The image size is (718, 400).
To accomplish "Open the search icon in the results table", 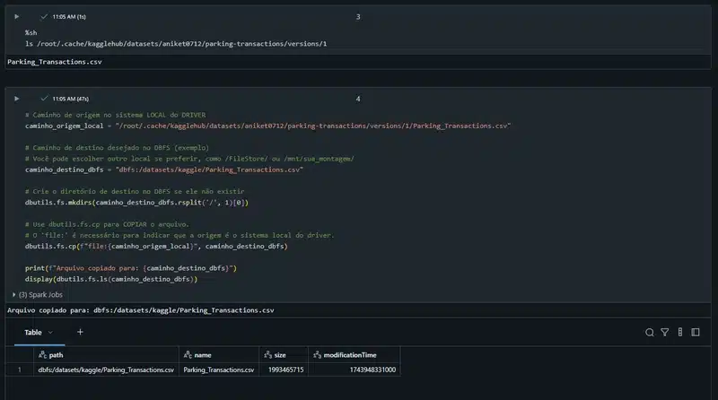I will [x=649, y=332].
